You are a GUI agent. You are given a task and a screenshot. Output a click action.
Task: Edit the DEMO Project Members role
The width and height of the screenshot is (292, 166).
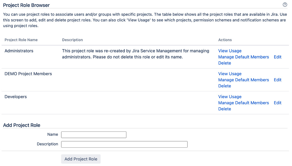(277, 80)
